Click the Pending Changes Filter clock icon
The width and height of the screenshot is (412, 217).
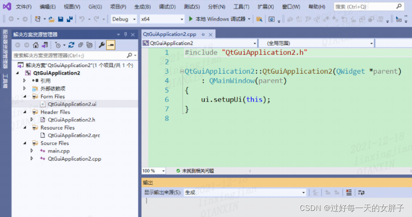[x=58, y=45]
